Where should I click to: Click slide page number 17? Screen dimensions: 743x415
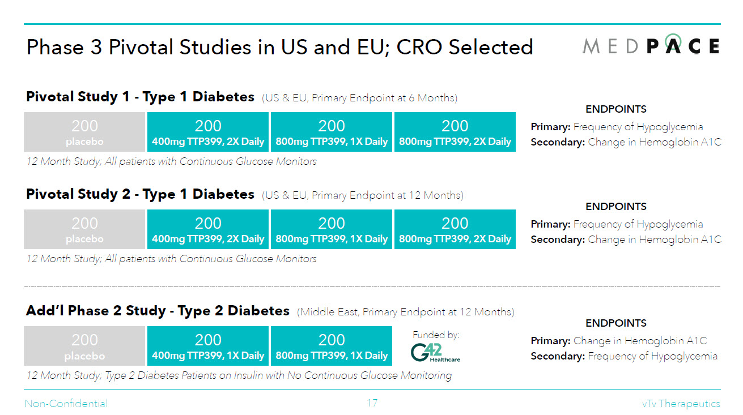(x=372, y=403)
